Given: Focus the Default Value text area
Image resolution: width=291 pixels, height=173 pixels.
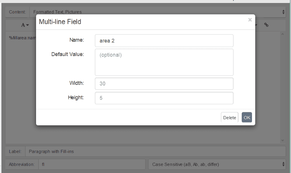Looking at the screenshot, I should point(164,62).
